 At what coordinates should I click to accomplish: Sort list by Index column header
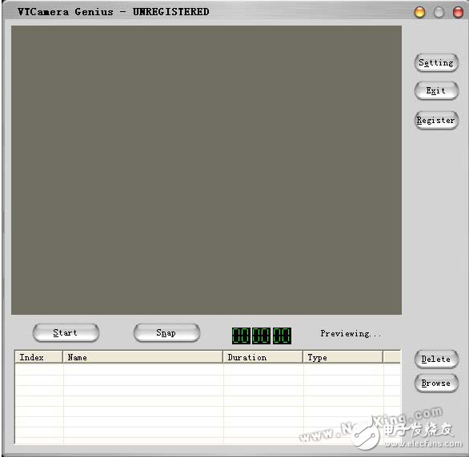click(38, 357)
